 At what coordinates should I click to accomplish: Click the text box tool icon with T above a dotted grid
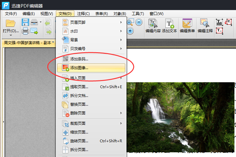click(x=219, y=22)
